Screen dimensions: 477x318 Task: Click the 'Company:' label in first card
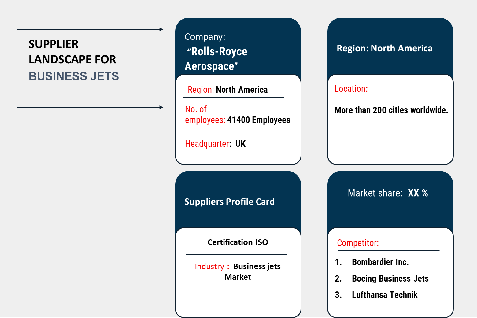click(x=205, y=37)
